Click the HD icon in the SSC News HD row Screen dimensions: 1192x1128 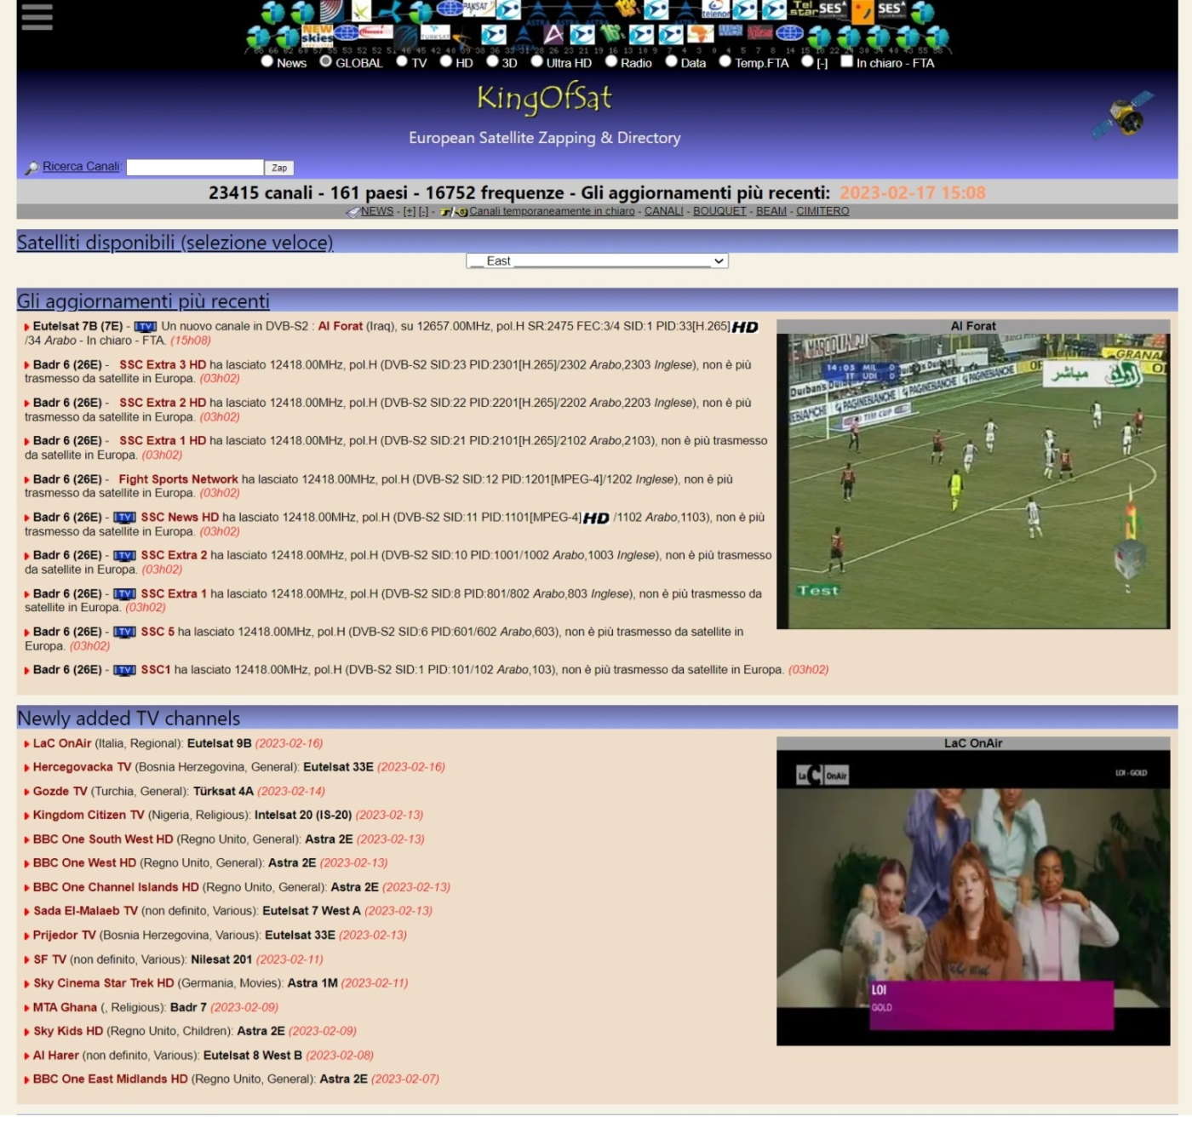pos(596,518)
